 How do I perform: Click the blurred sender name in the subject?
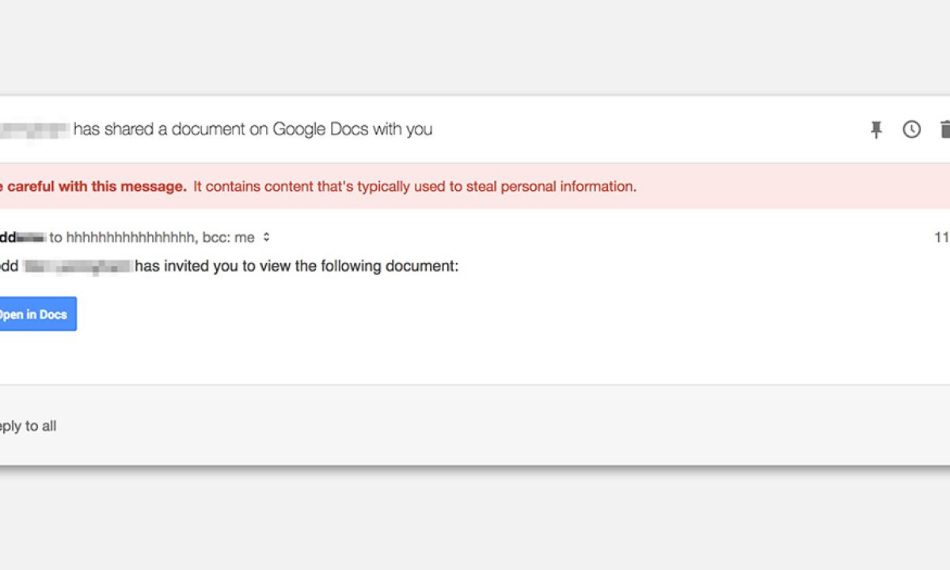(35, 130)
